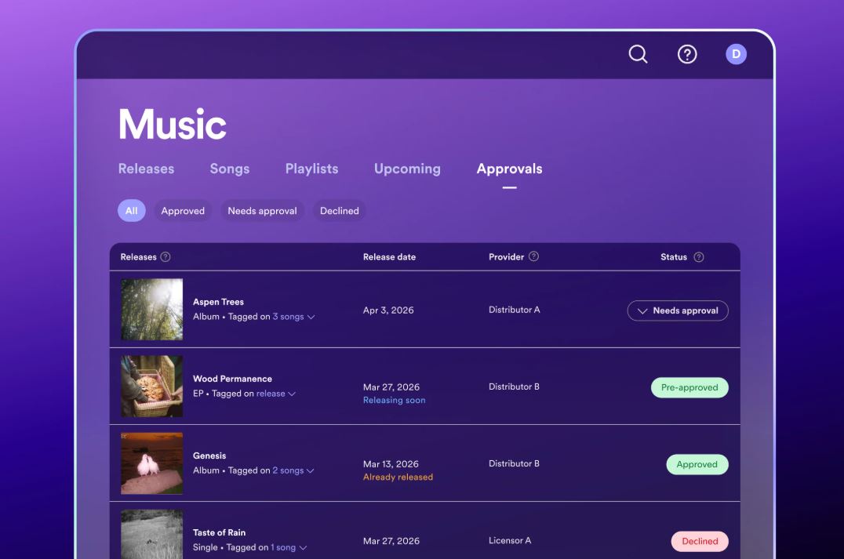
Task: Open the Playlists tab
Action: pyautogui.click(x=311, y=169)
